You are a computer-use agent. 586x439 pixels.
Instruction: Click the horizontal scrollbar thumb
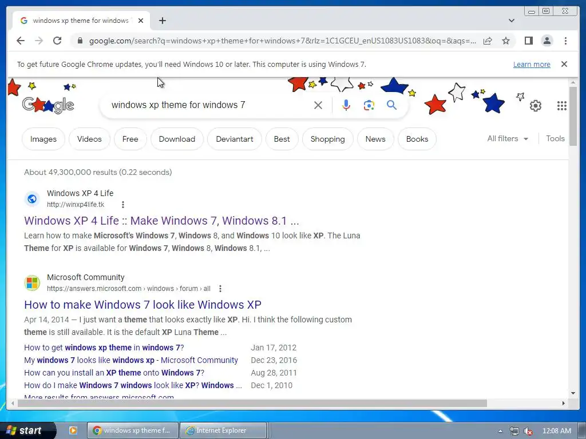(252, 403)
